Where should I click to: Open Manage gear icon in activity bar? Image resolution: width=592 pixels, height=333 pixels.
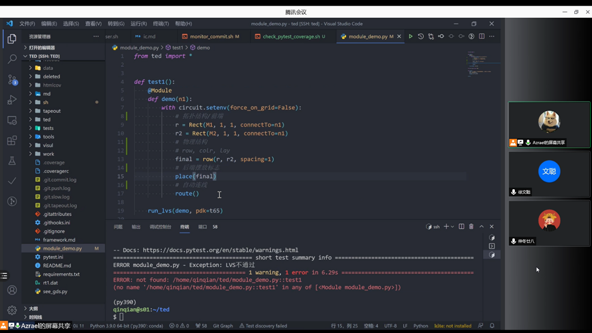(12, 310)
